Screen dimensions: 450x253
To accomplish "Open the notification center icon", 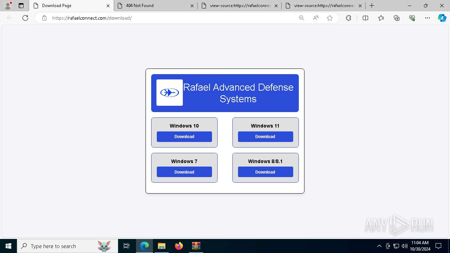I will (438, 246).
